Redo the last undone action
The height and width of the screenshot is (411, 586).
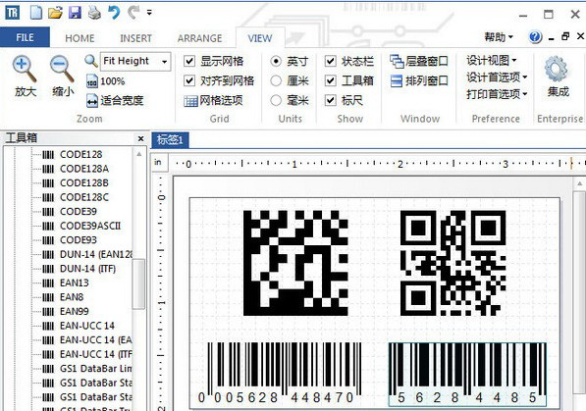(133, 13)
